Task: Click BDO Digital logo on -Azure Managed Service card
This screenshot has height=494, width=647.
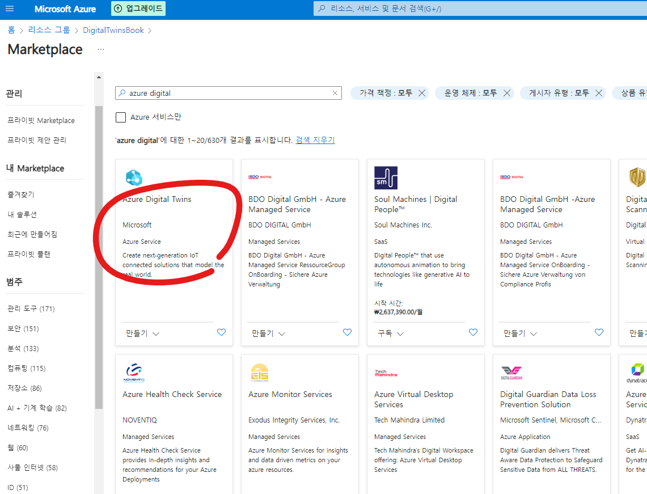Action: (511, 177)
